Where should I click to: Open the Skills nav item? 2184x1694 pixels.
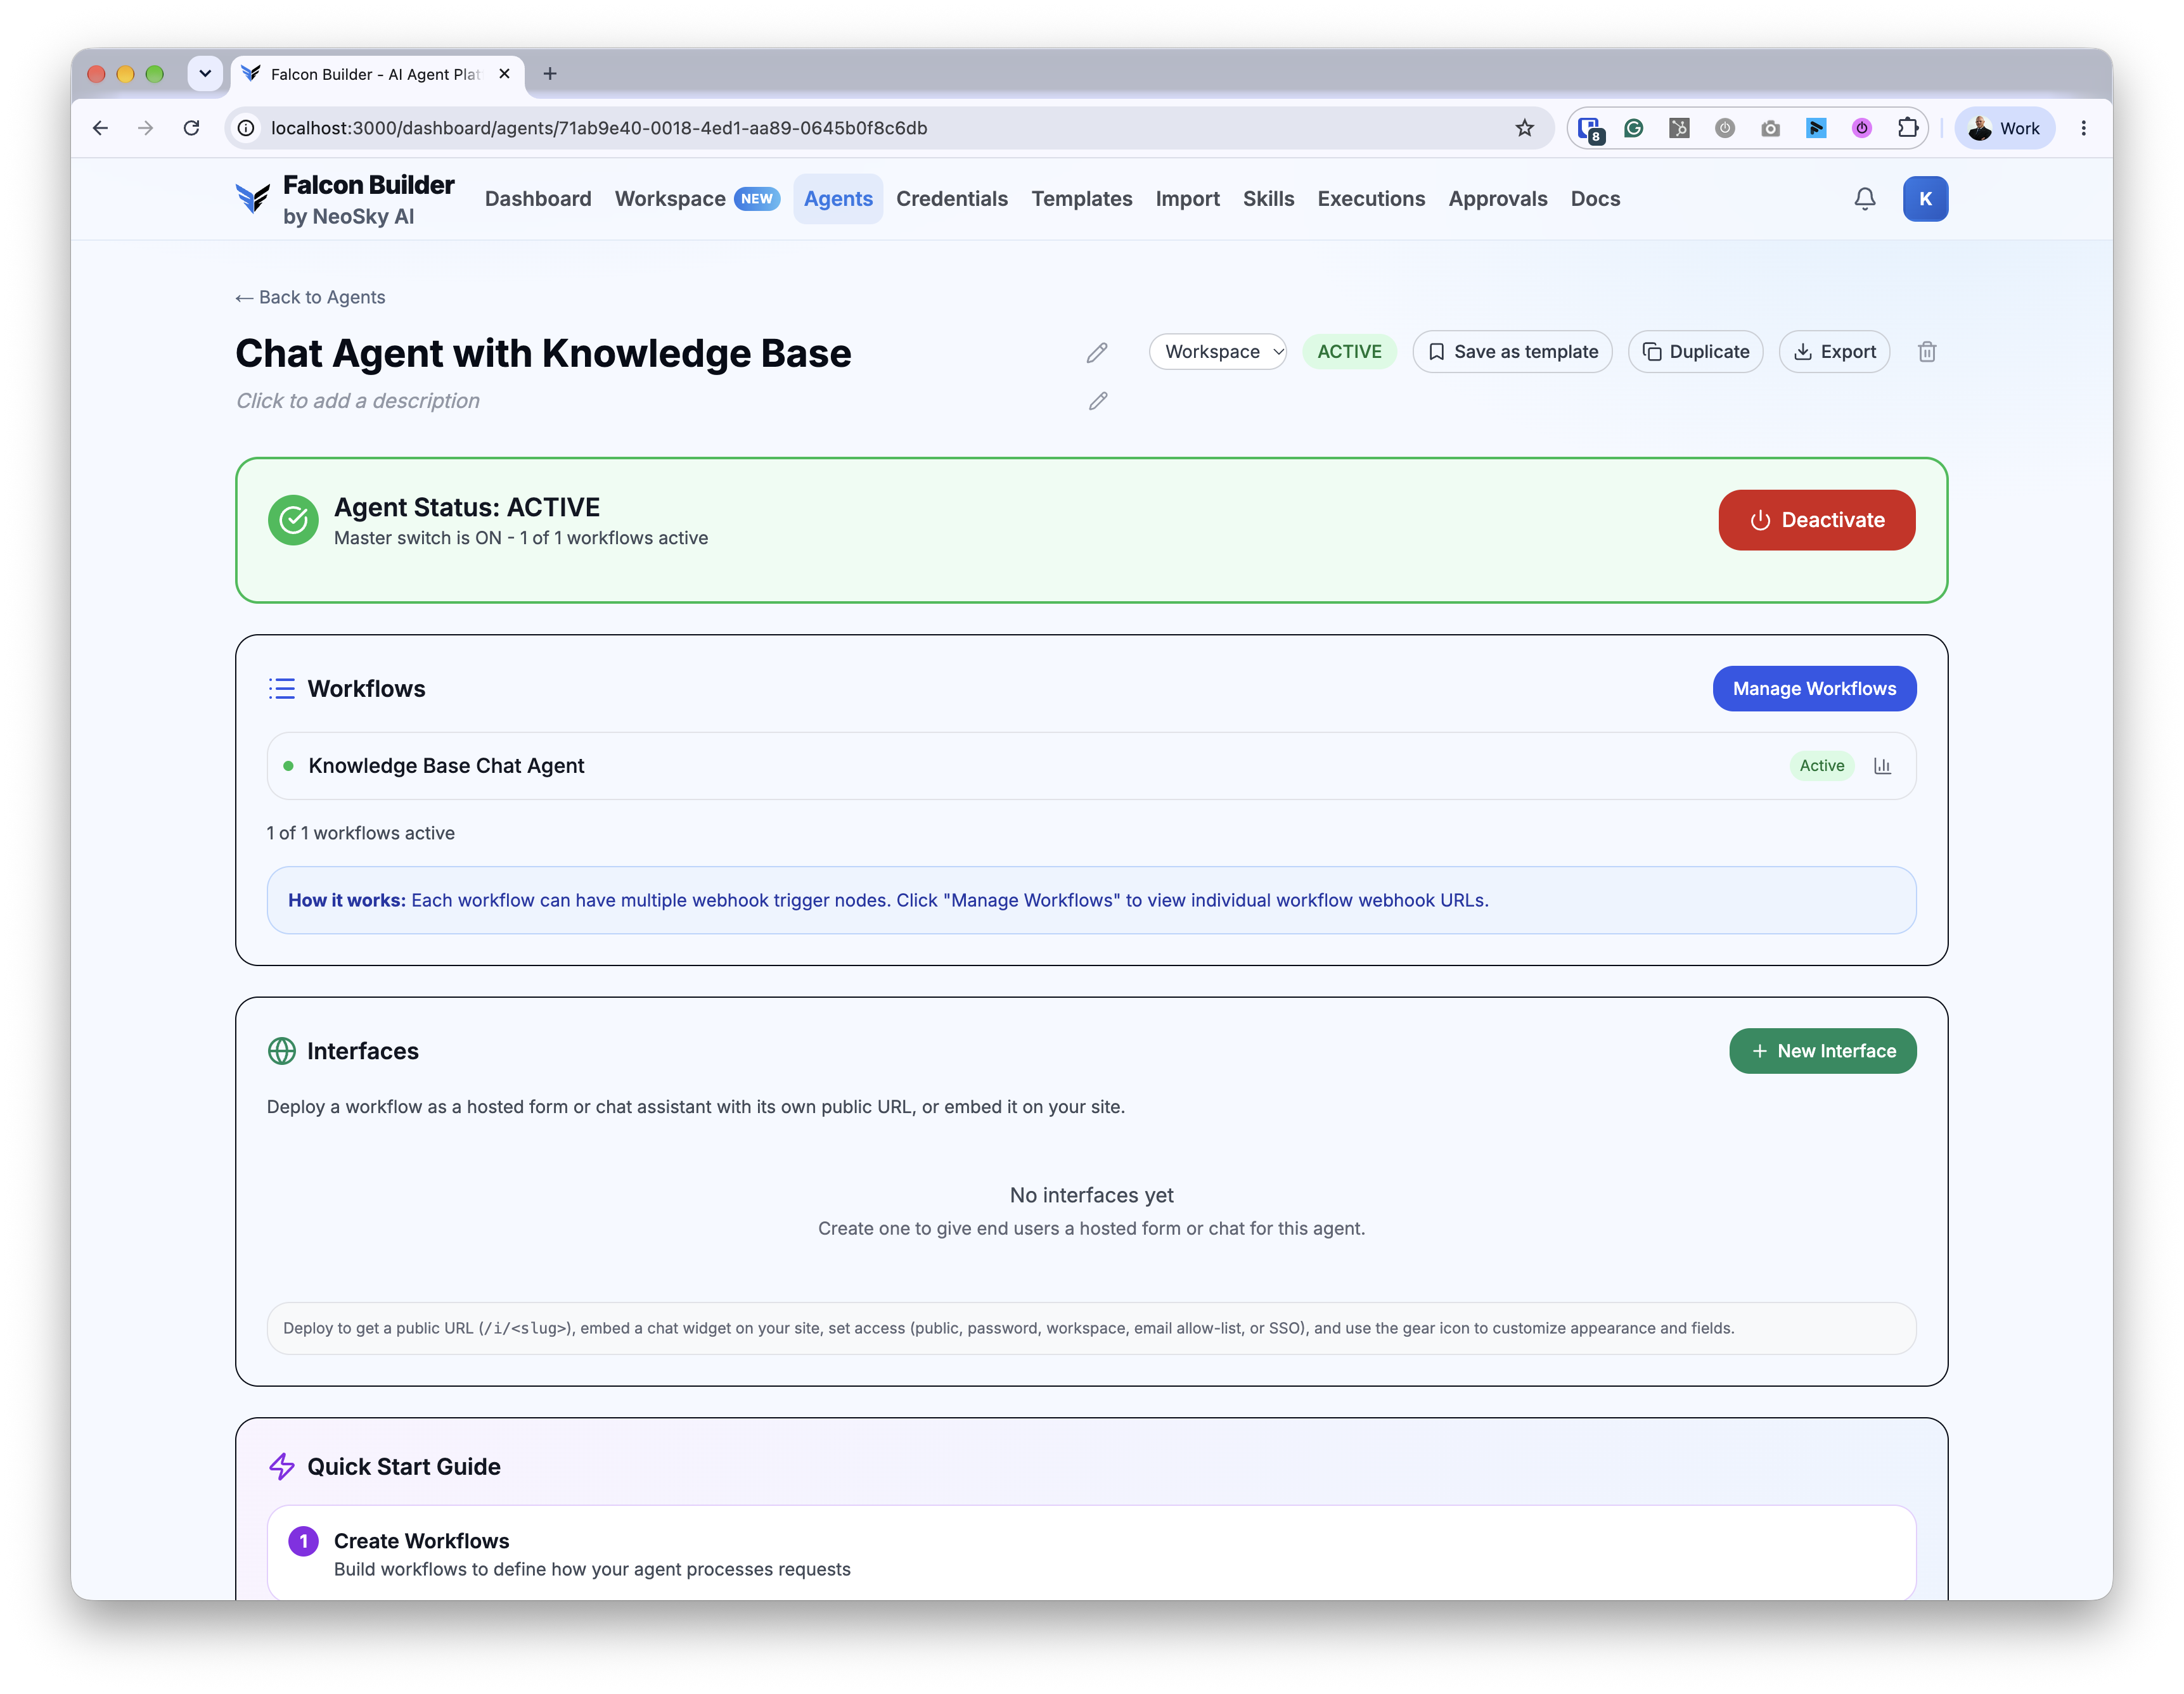pyautogui.click(x=1268, y=199)
